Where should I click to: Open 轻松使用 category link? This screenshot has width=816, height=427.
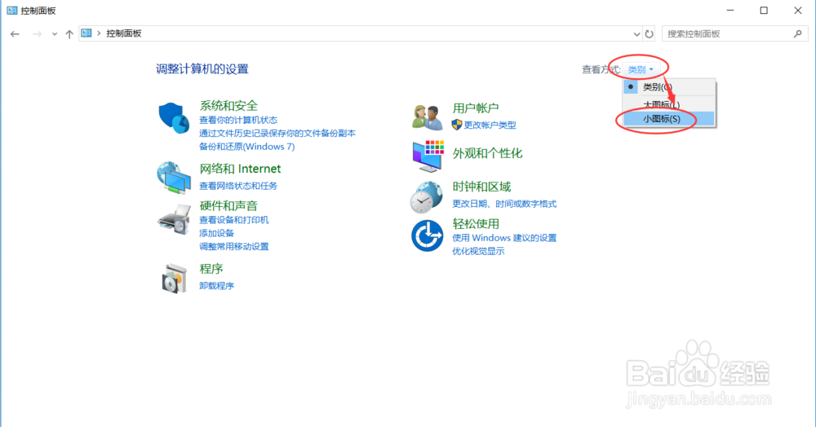click(x=476, y=224)
